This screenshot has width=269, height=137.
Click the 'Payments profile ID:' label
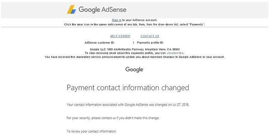coord(150,43)
